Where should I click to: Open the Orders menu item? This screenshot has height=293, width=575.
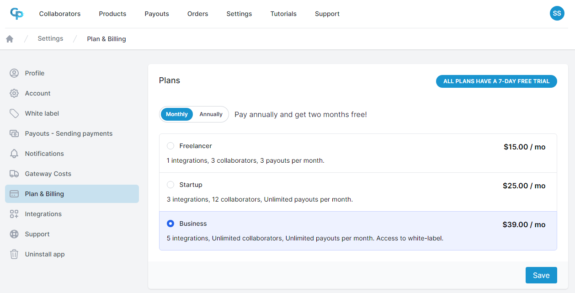pyautogui.click(x=197, y=14)
